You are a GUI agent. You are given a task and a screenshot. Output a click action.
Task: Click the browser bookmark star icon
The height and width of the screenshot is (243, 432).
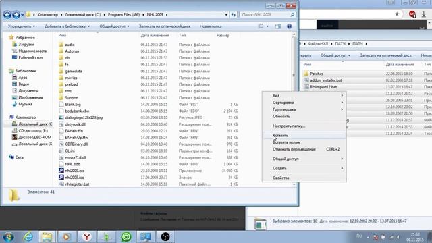(x=397, y=14)
